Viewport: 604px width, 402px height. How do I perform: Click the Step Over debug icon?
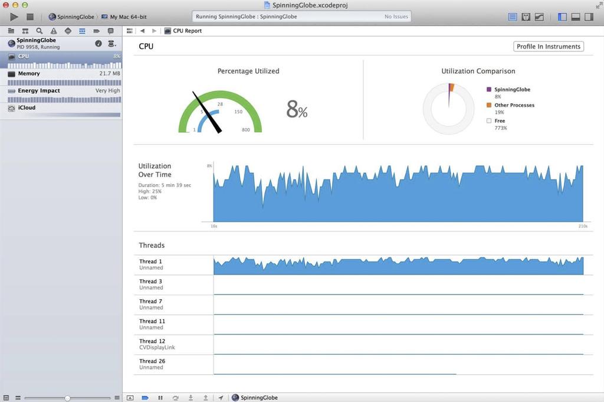176,398
